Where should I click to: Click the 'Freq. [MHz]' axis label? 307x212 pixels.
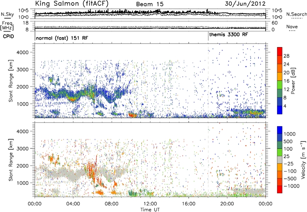point(7,26)
